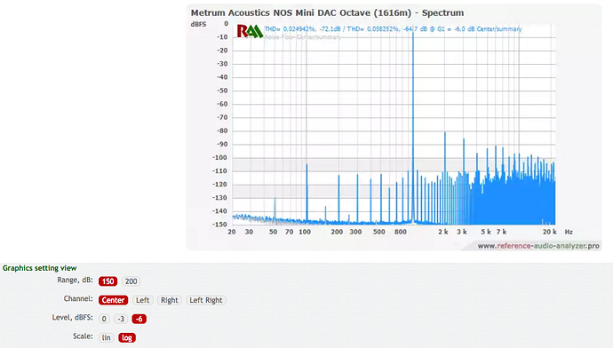Click the -100 level axis label
Viewport: 613px width, 348px height.
[219, 158]
